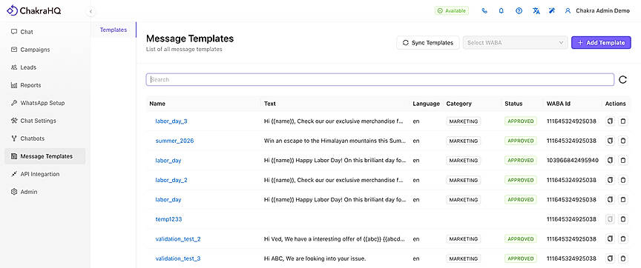The width and height of the screenshot is (641, 268).
Task: Open the help question mark icon
Action: 519,11
